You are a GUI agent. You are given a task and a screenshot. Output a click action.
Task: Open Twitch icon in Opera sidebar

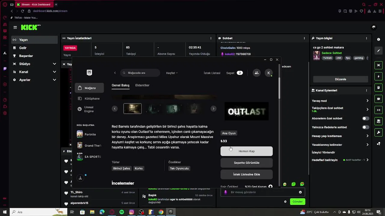pyautogui.click(x=5, y=69)
